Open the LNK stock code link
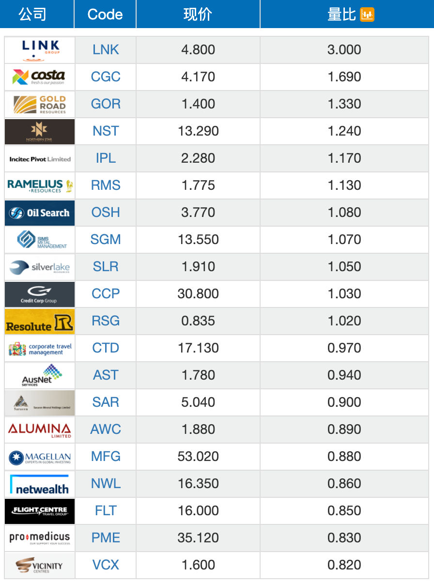The width and height of the screenshot is (434, 584). (106, 49)
